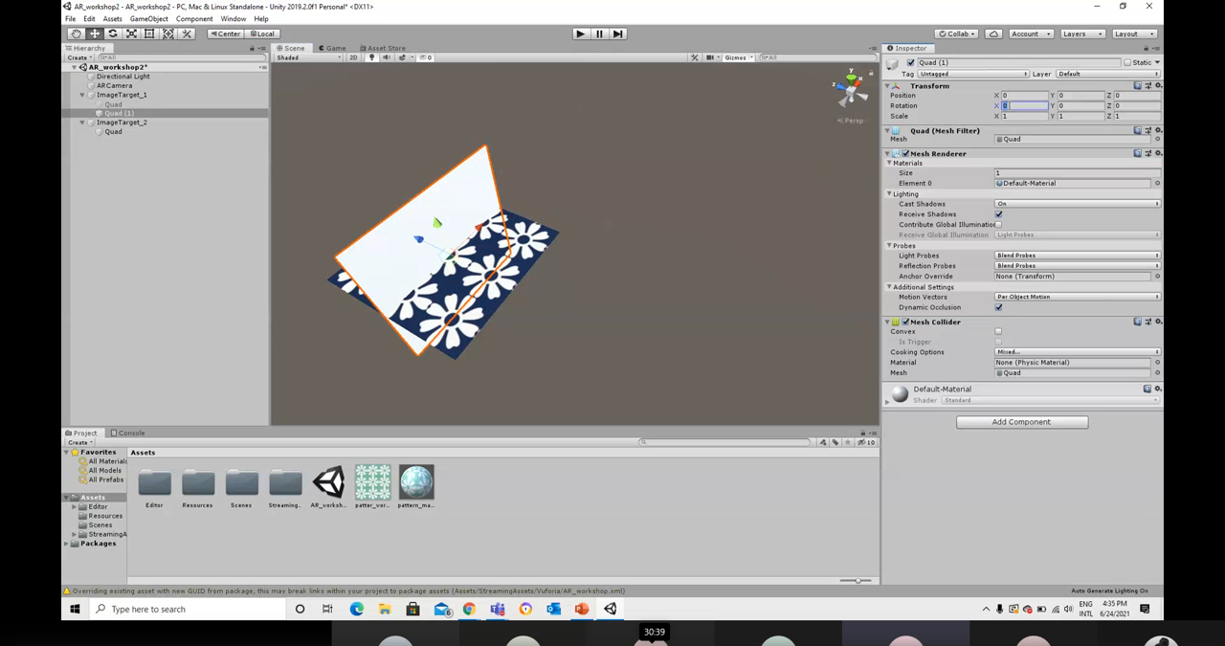Select the Rect tool in the toolbar
Image resolution: width=1225 pixels, height=646 pixels.
coord(149,33)
